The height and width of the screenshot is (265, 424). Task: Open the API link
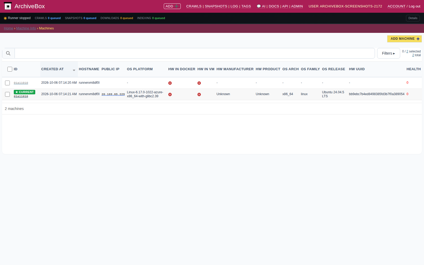285,6
